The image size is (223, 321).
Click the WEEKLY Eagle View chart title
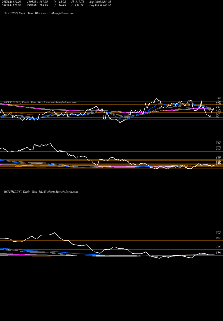click(x=40, y=103)
